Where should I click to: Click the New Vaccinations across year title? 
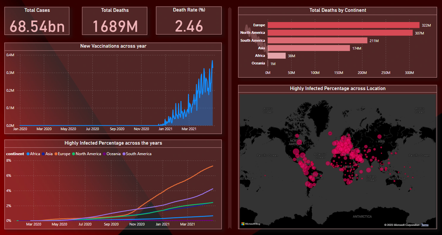(113, 46)
